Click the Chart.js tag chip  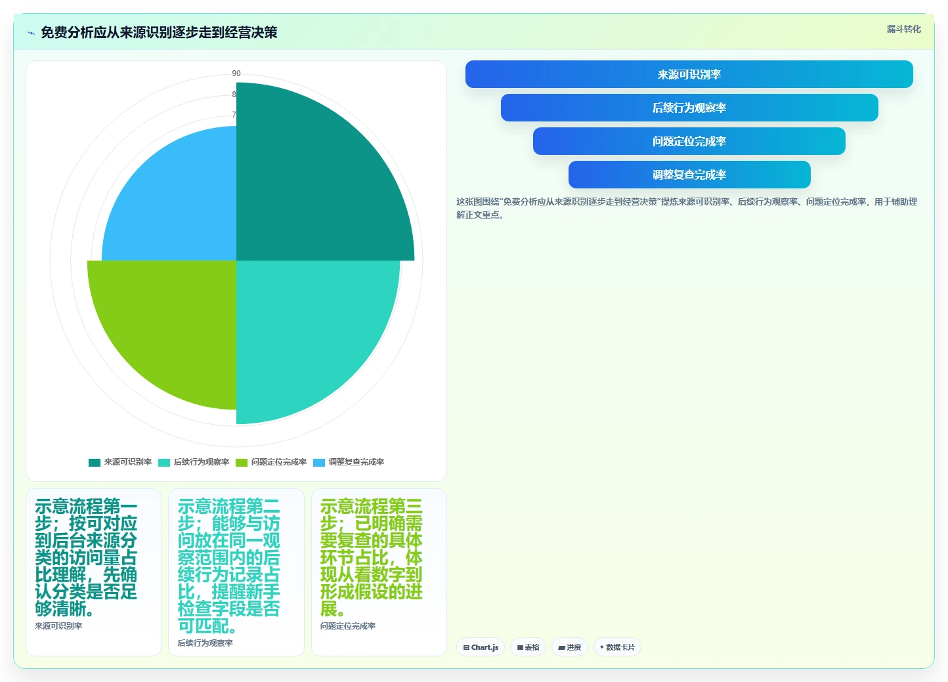(481, 647)
